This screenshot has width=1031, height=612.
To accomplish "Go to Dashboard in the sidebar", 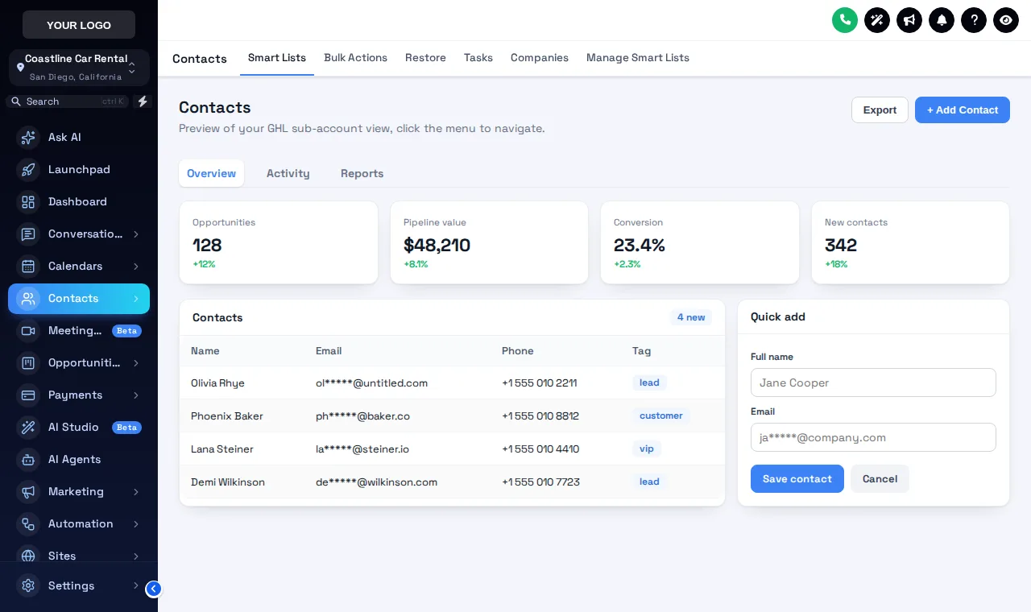I will point(79,201).
